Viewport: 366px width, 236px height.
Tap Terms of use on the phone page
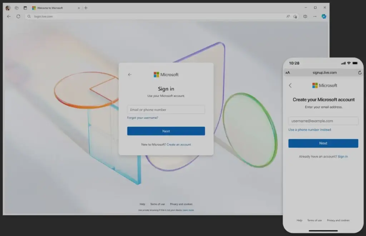315,220
